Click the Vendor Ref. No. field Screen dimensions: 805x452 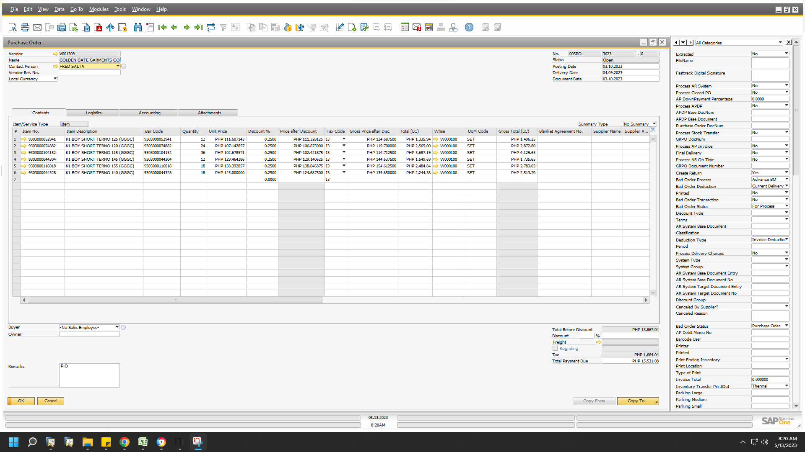(x=89, y=73)
